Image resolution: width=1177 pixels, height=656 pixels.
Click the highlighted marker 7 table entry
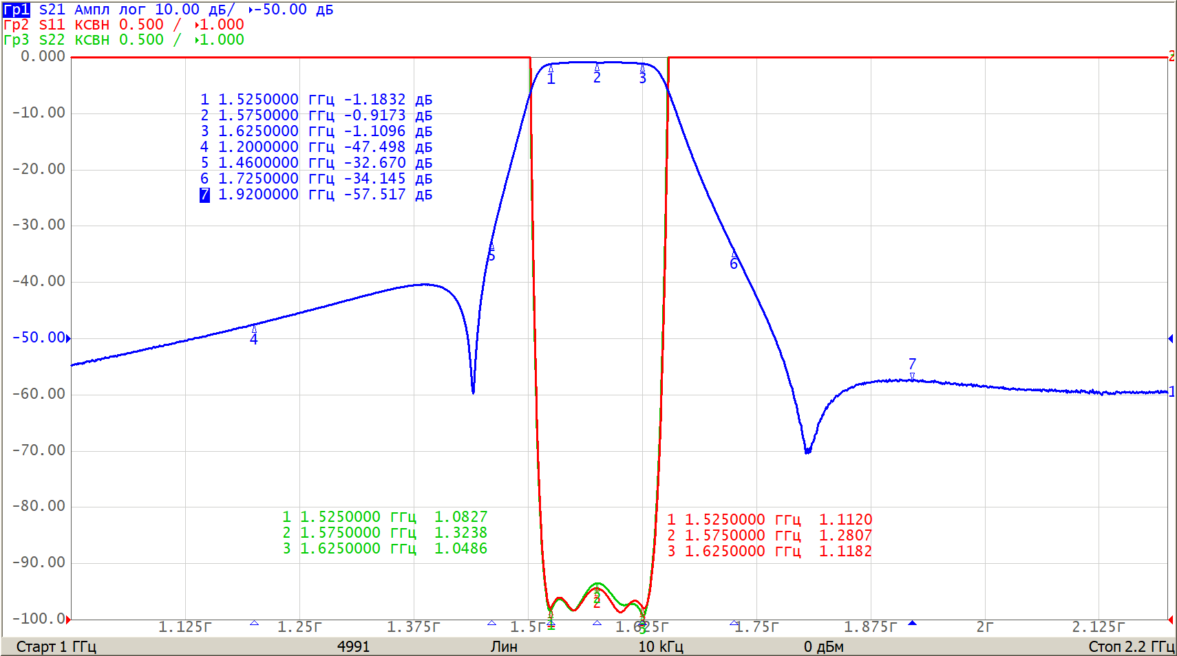204,195
